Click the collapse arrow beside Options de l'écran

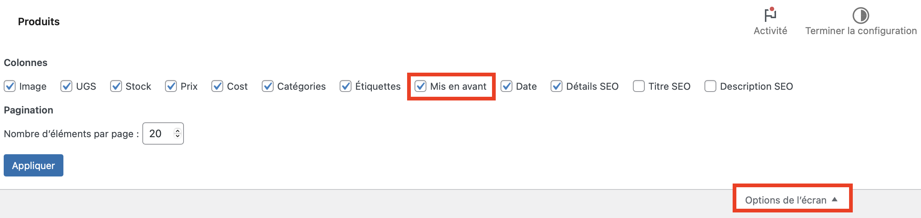pyautogui.click(x=835, y=199)
